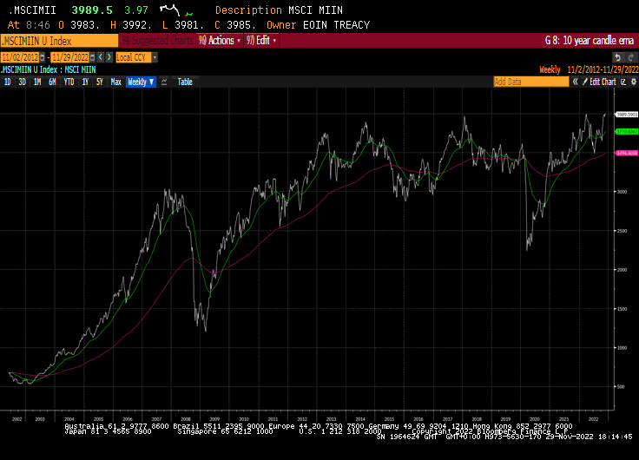Open the end date calendar picker
Viewport: 639px width, 460px height.
[x=93, y=57]
